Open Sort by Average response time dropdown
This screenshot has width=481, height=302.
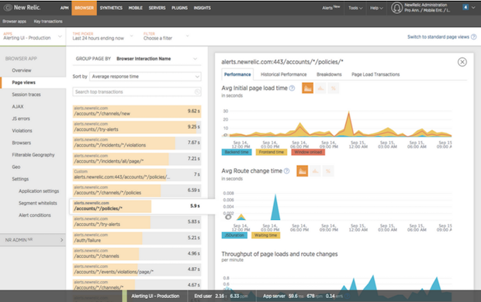point(145,77)
